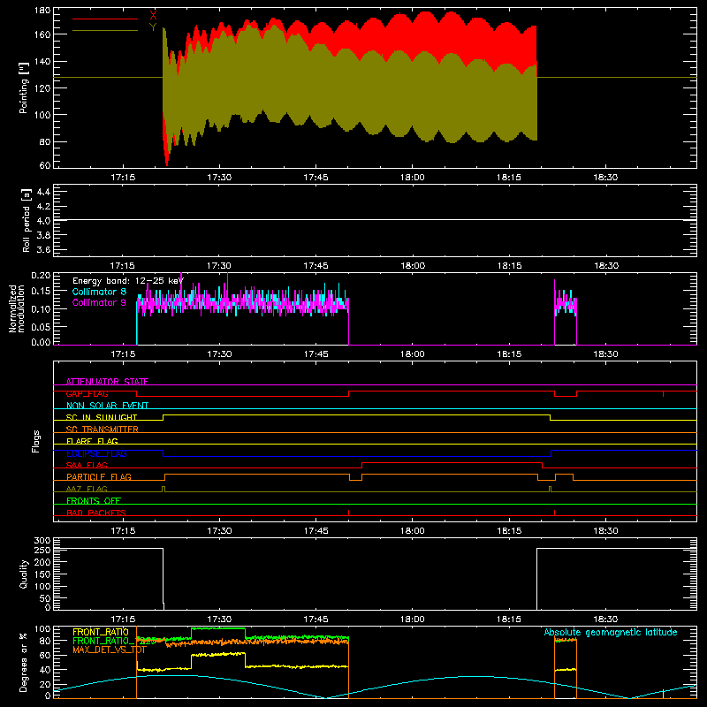Click the cyan geomagnetic latitude curve
Screen dimensions: 707x707
pos(375,688)
